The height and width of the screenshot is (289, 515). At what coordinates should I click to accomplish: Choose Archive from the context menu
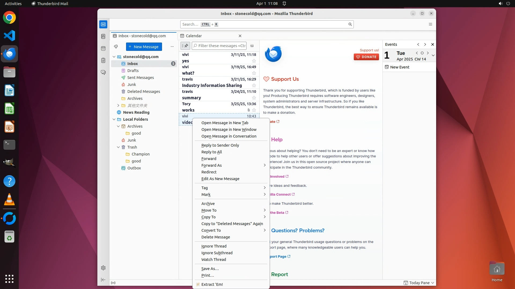(x=208, y=204)
